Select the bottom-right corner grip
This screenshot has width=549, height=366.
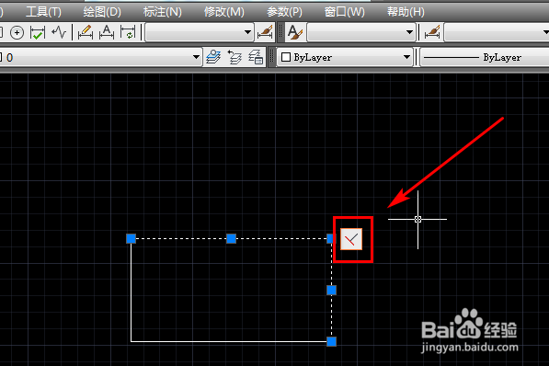point(332,341)
